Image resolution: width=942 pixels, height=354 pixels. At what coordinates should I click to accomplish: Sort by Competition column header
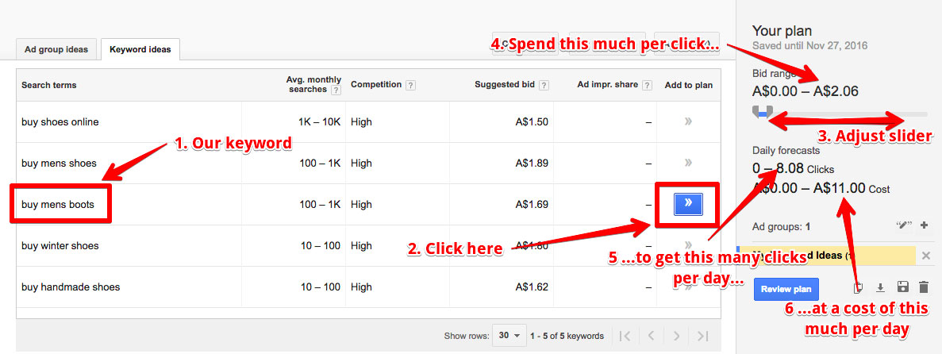pos(376,85)
